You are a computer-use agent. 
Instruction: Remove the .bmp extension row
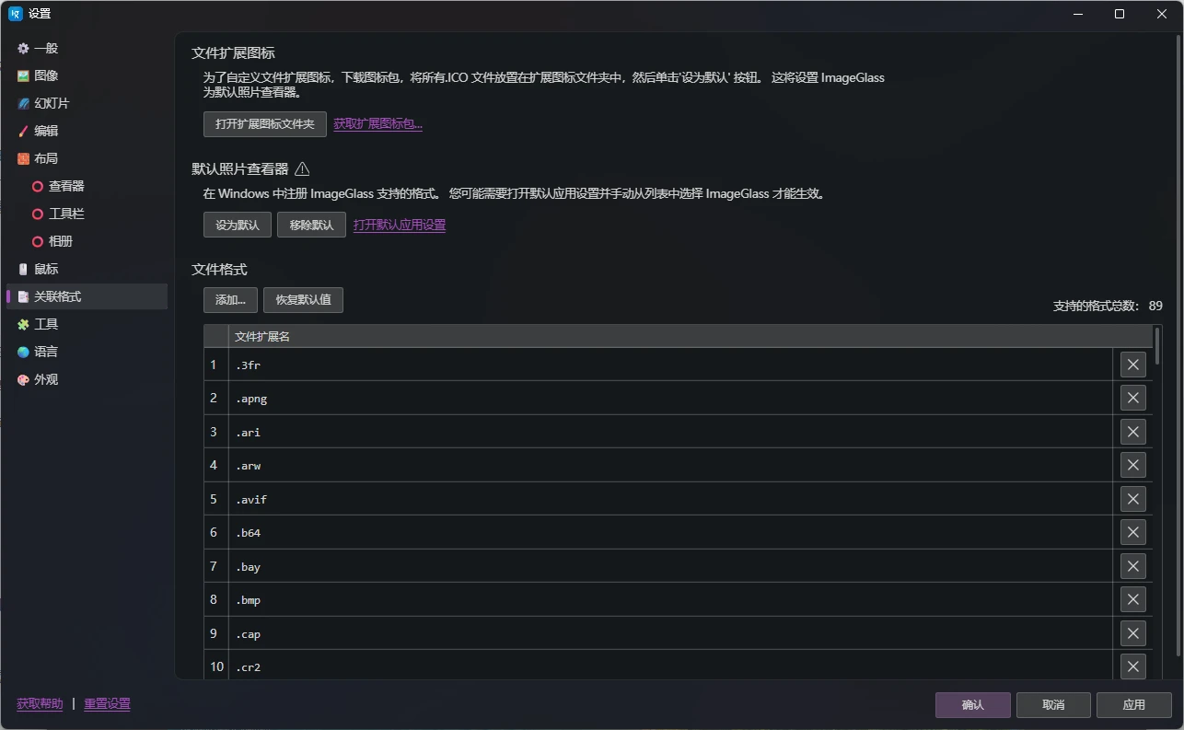click(x=1132, y=599)
